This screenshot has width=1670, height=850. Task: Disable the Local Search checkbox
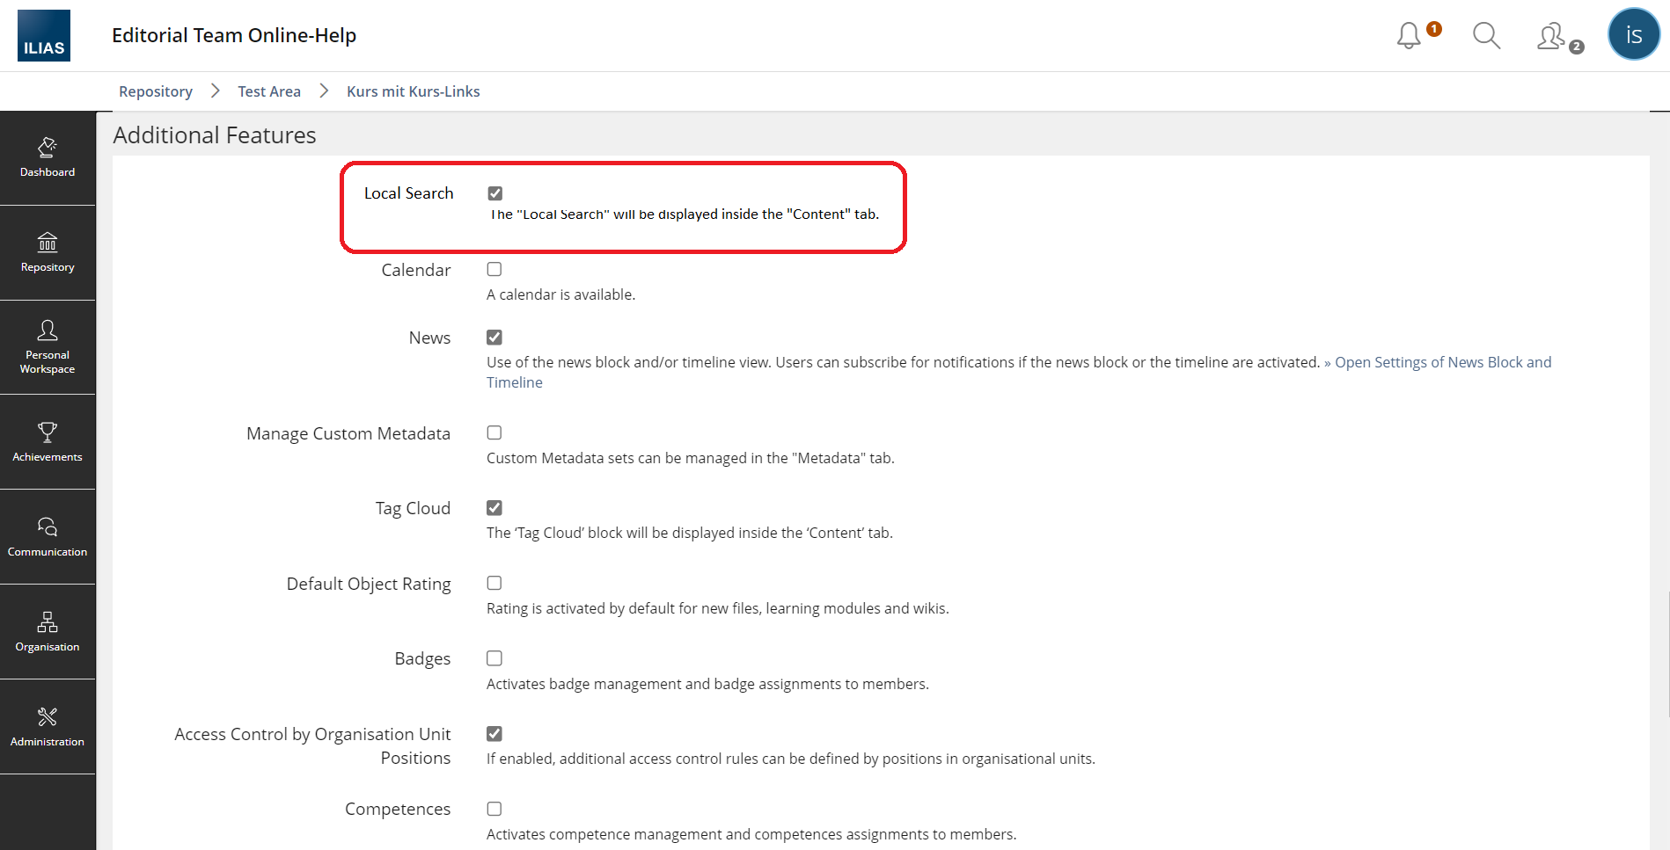tap(495, 193)
